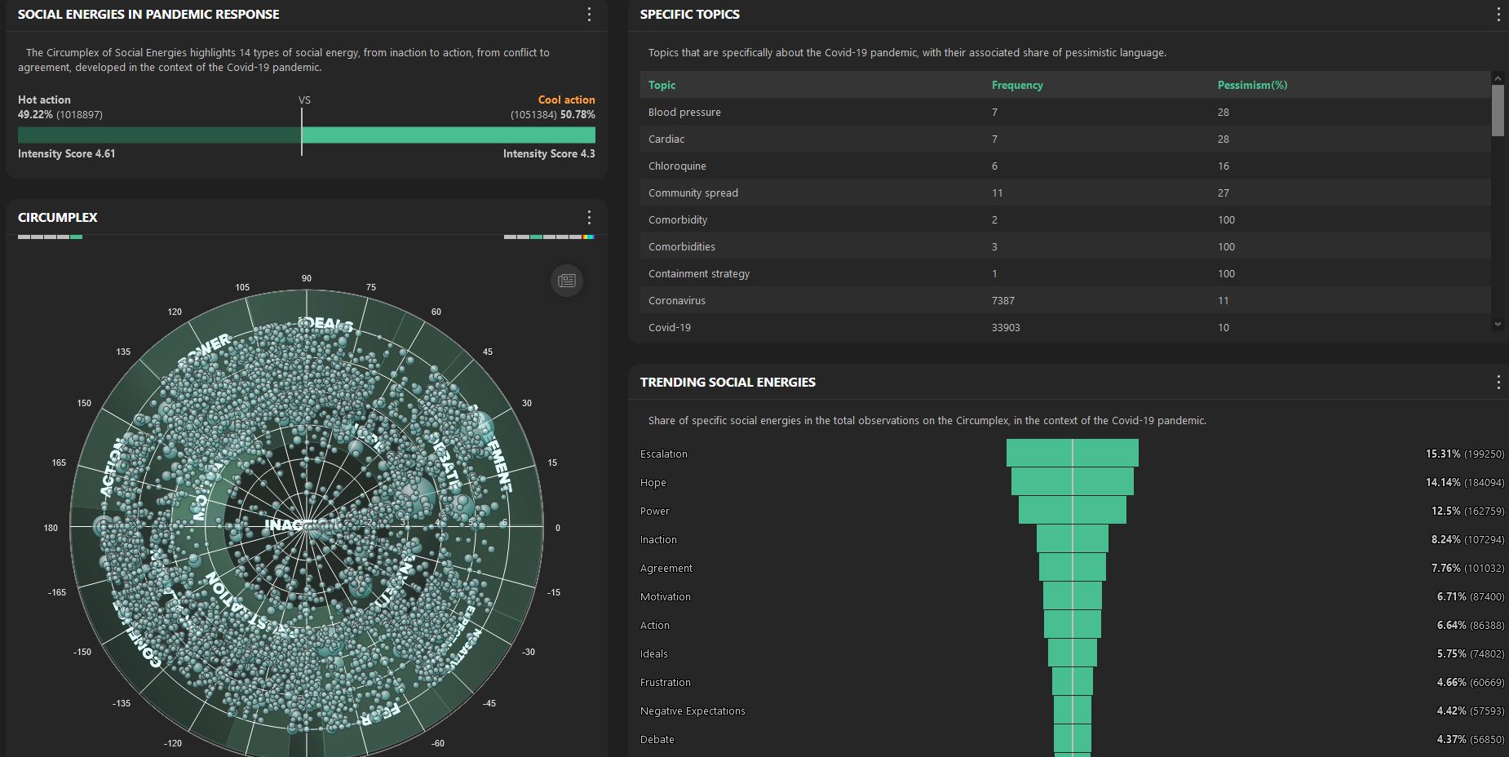Click the Hot action label

coord(44,100)
